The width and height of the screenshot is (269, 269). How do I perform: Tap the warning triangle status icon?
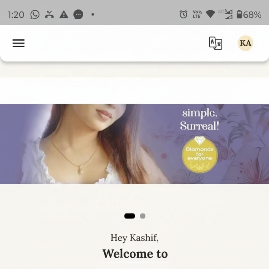point(64,14)
